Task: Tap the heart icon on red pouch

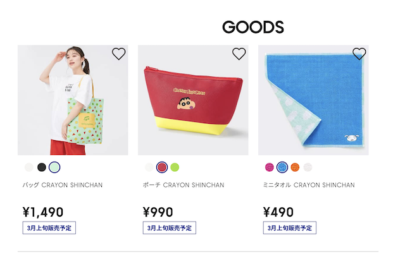Action: 239,54
